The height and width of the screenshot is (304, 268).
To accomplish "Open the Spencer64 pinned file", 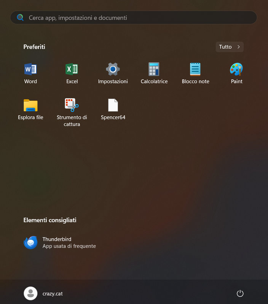I will [113, 109].
